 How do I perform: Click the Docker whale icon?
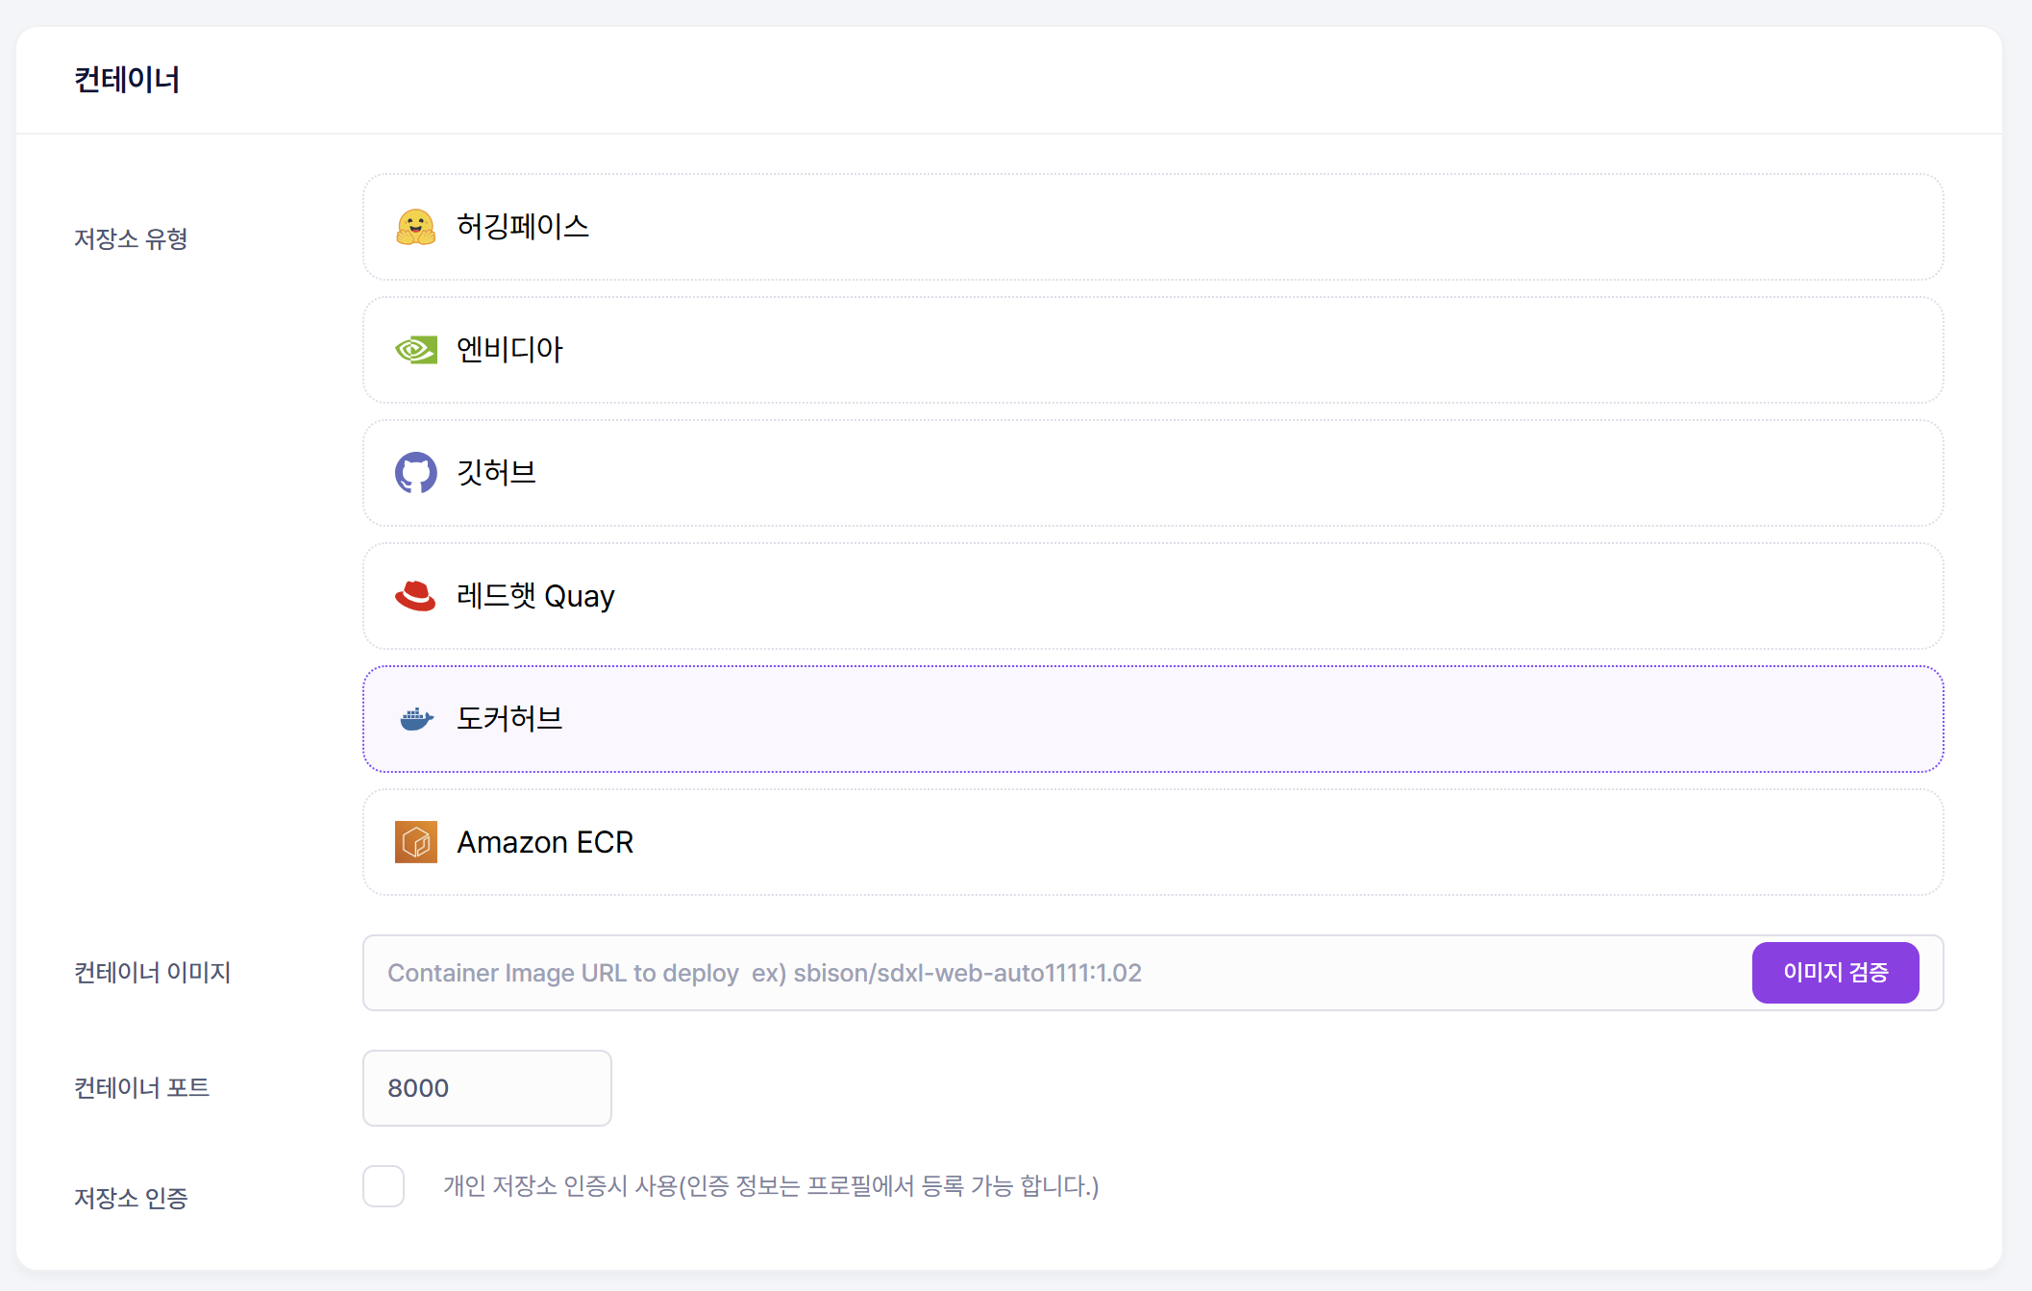pyautogui.click(x=415, y=719)
